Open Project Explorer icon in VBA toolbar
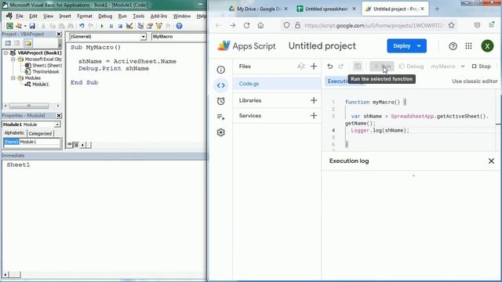 click(x=140, y=26)
